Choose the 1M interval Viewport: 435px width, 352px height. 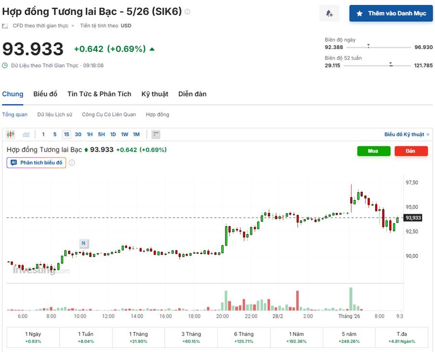click(136, 134)
